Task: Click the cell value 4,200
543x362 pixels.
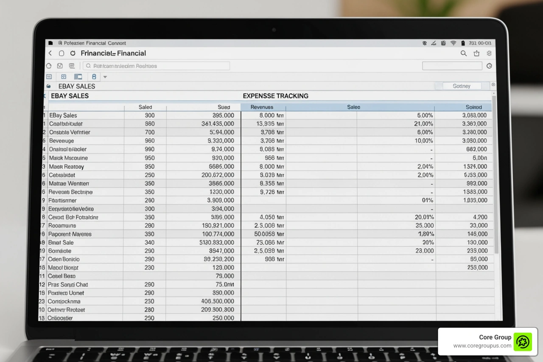Action: [x=480, y=217]
